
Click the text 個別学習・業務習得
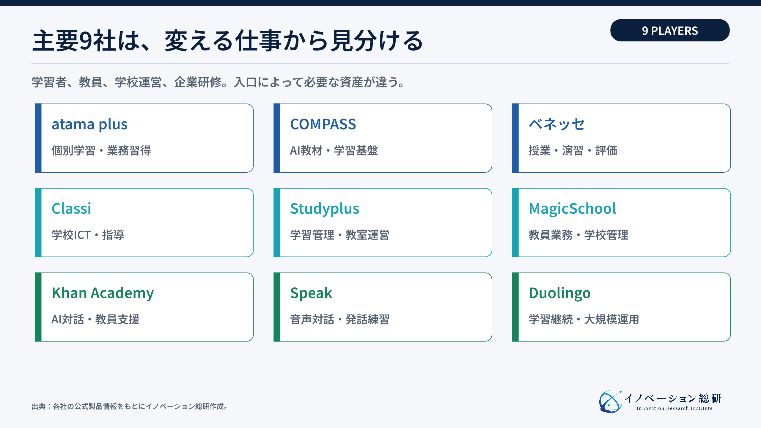[101, 150]
